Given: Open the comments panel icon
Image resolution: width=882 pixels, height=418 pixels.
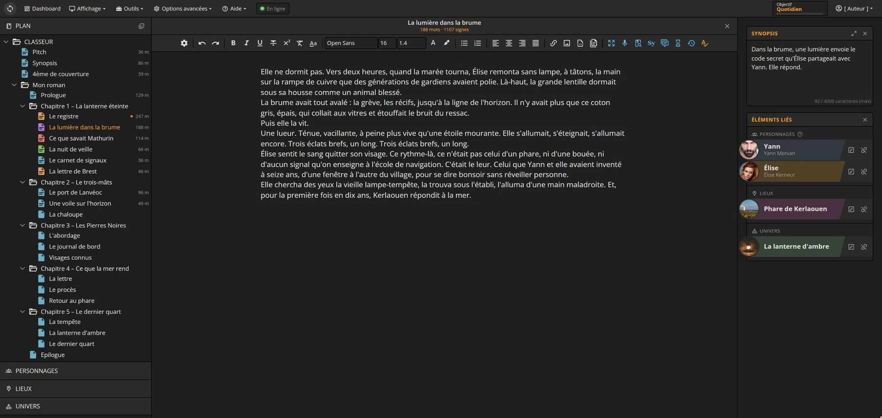Looking at the screenshot, I should tap(664, 43).
